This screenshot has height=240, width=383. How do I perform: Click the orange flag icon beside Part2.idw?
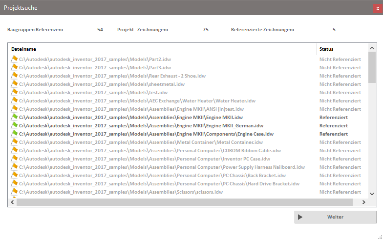(15, 59)
